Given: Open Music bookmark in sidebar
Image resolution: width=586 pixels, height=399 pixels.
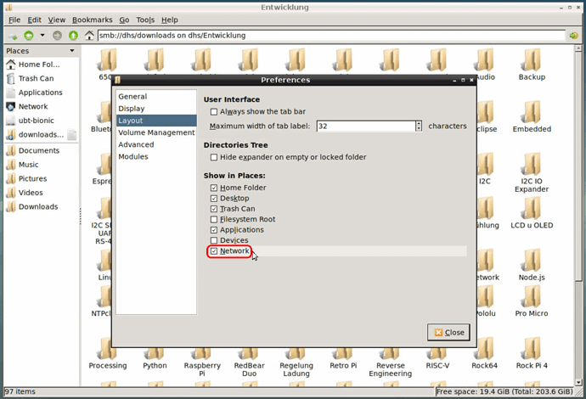Looking at the screenshot, I should click(x=41, y=165).
